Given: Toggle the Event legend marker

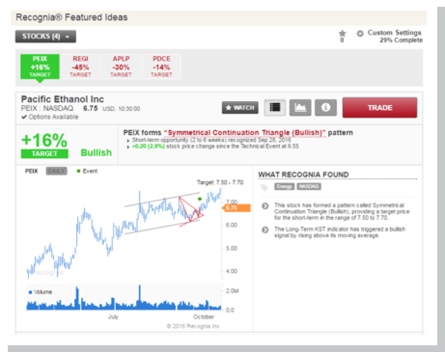Looking at the screenshot, I should click(x=79, y=171).
